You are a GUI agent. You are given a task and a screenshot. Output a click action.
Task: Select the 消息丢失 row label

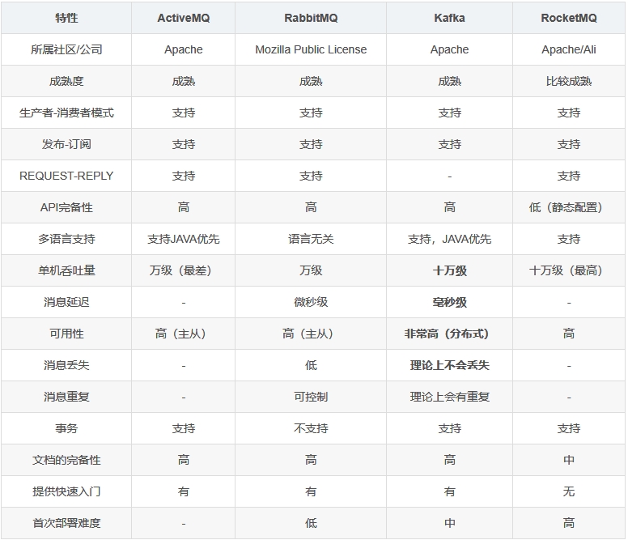pos(66,365)
